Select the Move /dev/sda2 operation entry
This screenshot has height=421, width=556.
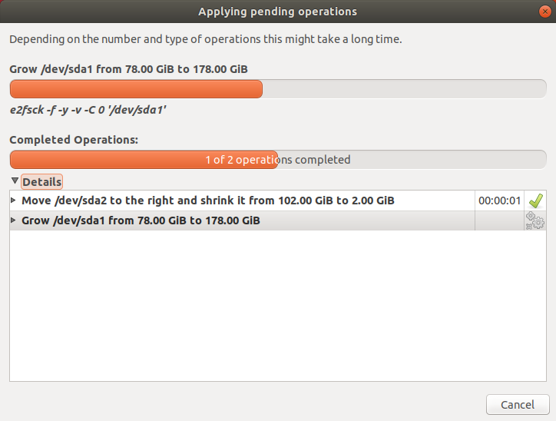pos(207,201)
